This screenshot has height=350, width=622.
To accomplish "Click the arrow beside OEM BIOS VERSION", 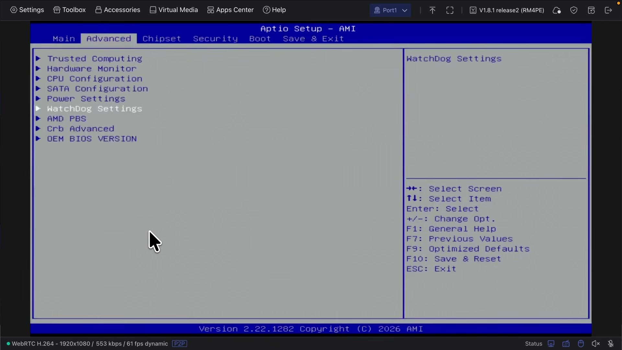I will 38,139.
